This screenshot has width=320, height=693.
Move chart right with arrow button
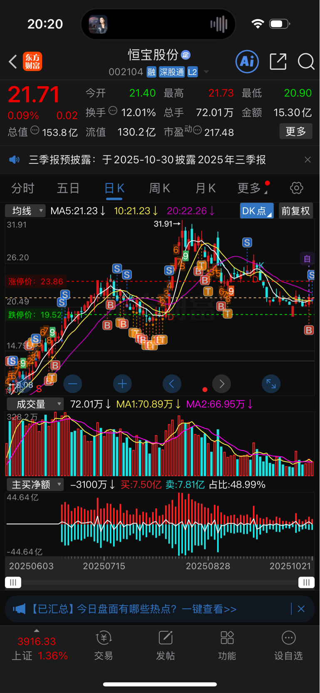[221, 384]
